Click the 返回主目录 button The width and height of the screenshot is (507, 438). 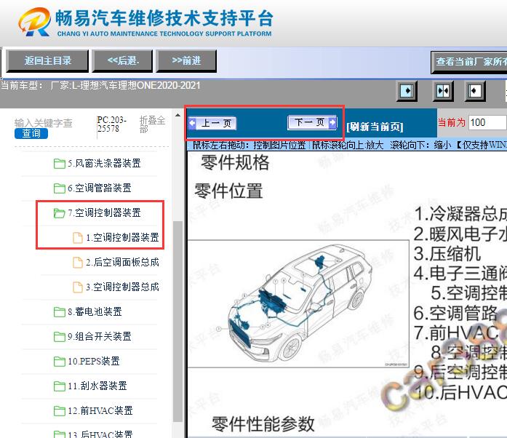[47, 60]
